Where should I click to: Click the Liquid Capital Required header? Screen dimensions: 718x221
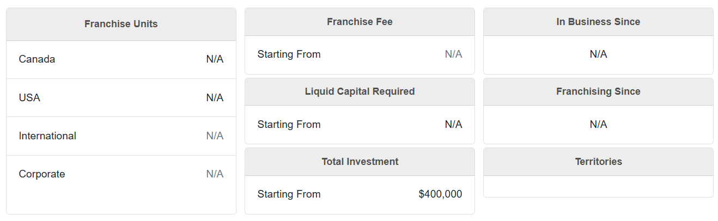click(x=360, y=91)
